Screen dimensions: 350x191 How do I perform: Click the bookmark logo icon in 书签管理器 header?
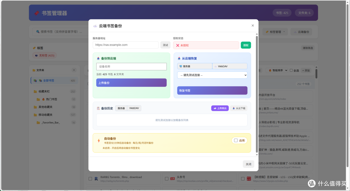(x=37, y=13)
